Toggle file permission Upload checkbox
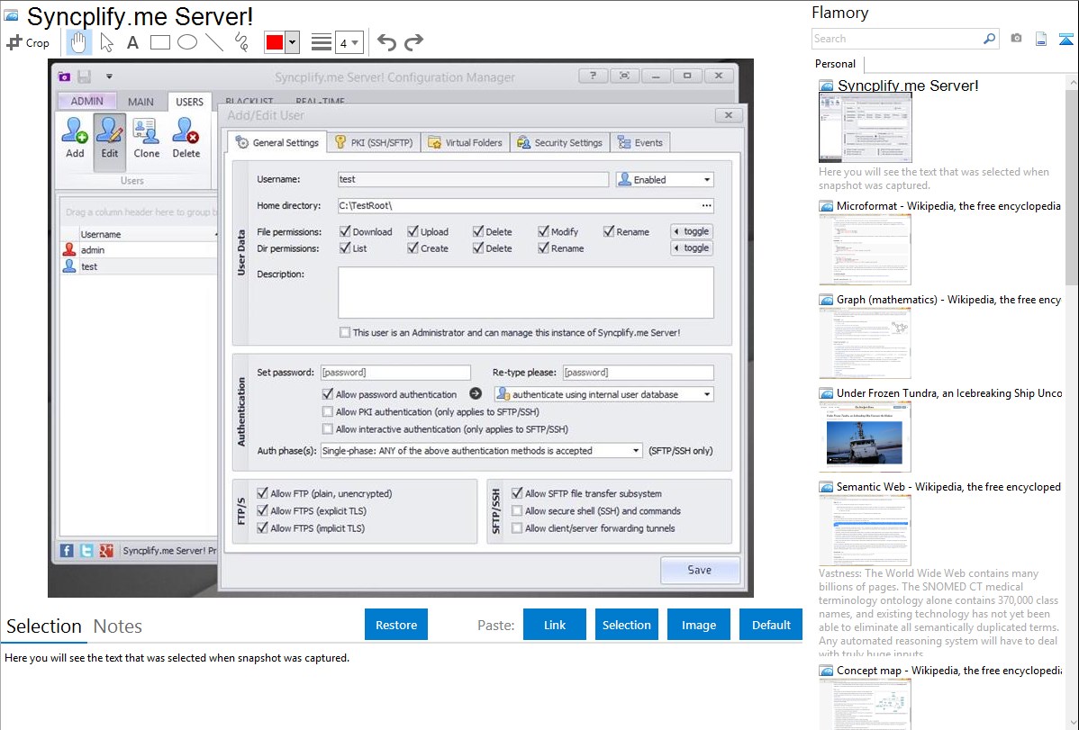Viewport: 1079px width, 730px height. pyautogui.click(x=413, y=231)
